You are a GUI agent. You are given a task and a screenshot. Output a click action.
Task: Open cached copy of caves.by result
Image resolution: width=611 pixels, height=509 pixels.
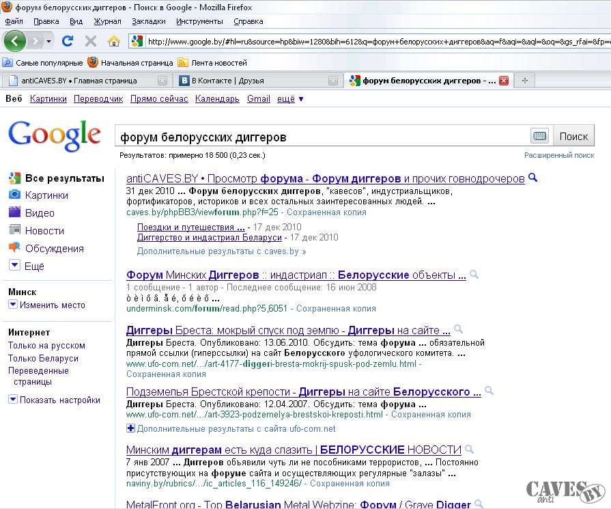point(326,212)
